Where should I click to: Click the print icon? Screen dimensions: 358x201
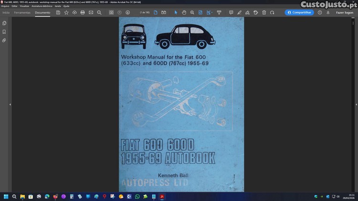83,12
